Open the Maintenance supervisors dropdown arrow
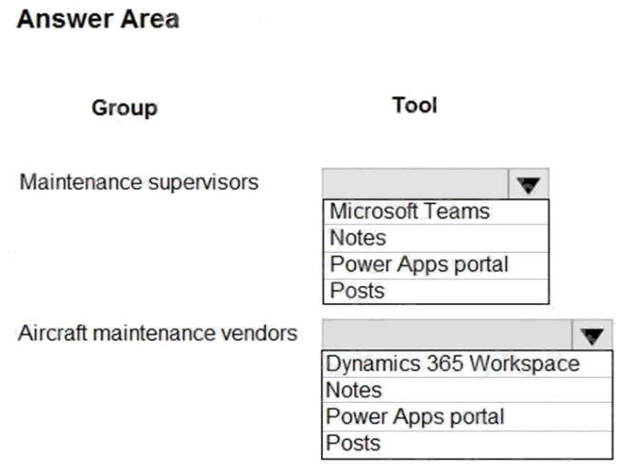 (x=528, y=184)
